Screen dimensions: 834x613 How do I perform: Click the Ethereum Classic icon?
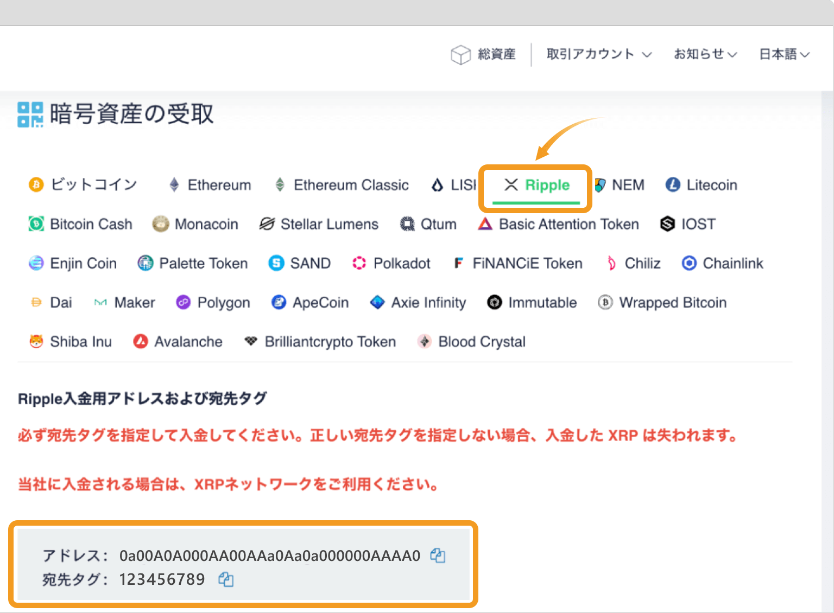(280, 185)
